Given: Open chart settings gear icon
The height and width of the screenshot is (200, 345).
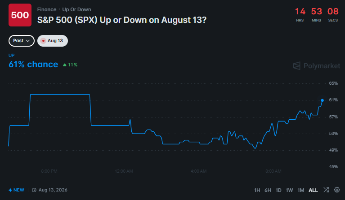Looking at the screenshot, I should tap(337, 190).
